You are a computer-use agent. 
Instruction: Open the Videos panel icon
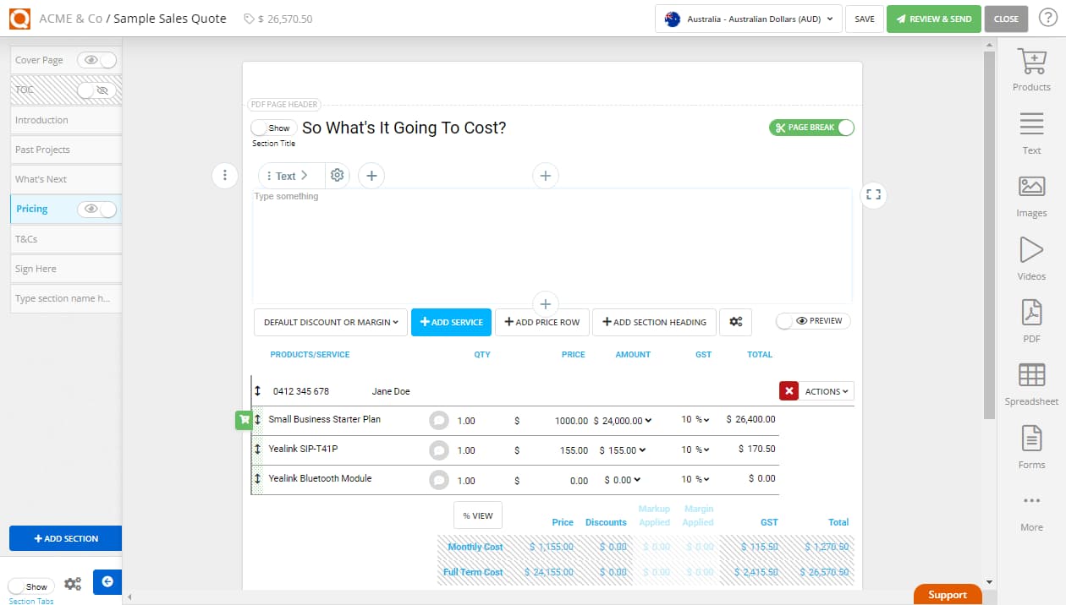point(1031,251)
